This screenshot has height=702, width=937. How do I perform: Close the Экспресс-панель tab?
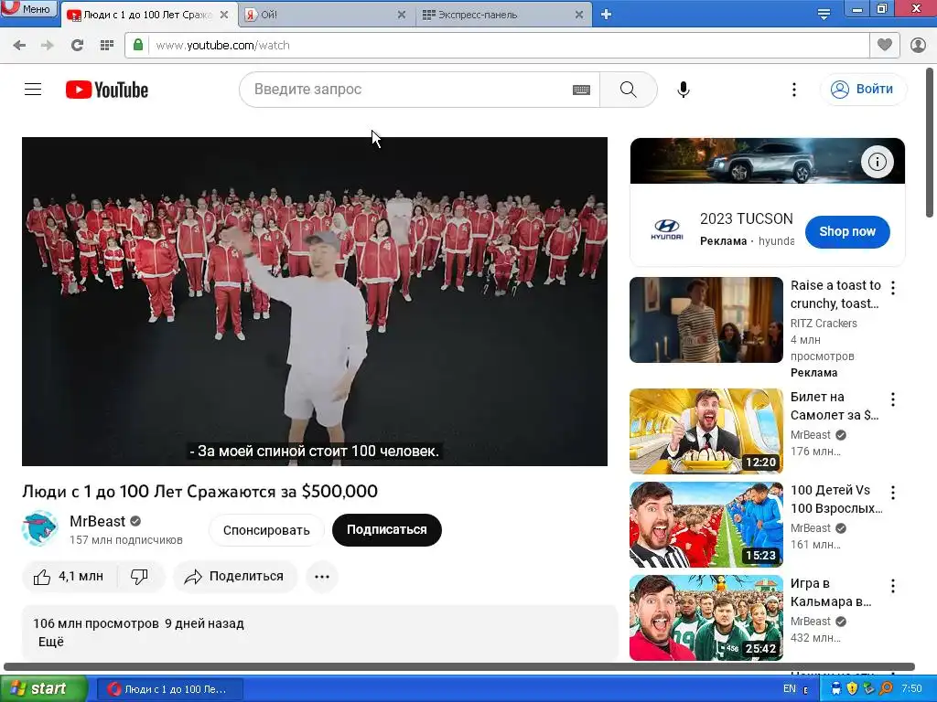click(x=579, y=15)
